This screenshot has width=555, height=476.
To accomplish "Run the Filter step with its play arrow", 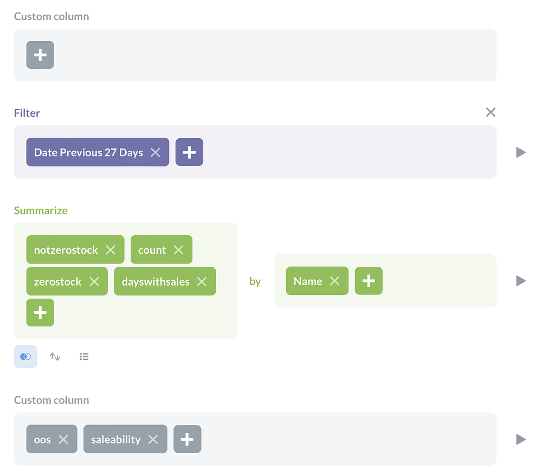I will pos(520,152).
